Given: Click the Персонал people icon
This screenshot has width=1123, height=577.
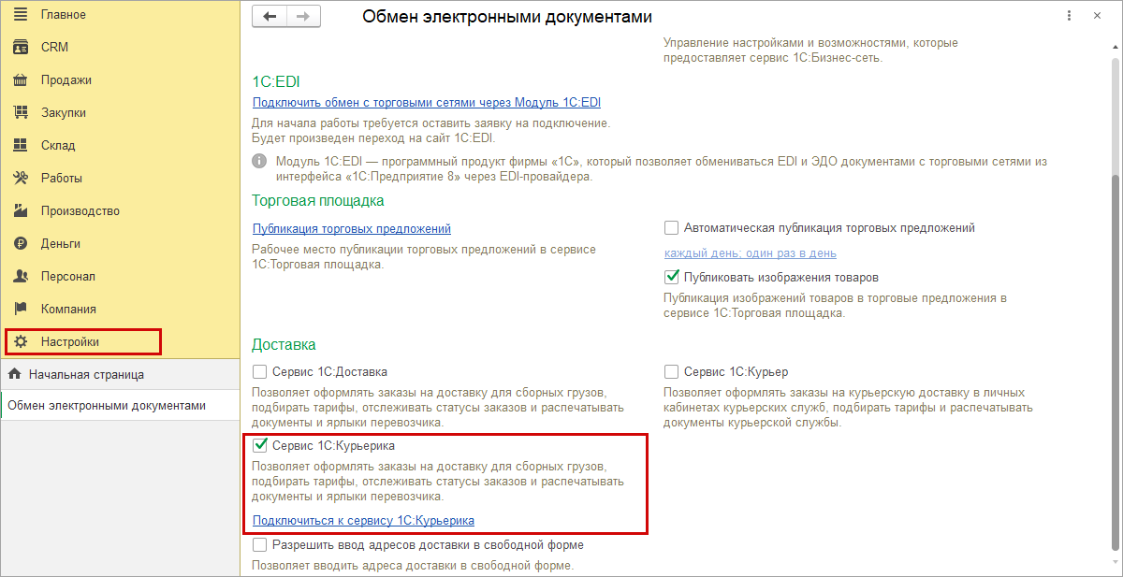Looking at the screenshot, I should pyautogui.click(x=21, y=276).
